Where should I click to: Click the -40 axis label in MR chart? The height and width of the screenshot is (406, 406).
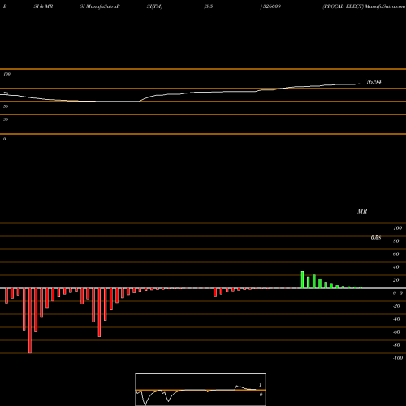coord(396,319)
